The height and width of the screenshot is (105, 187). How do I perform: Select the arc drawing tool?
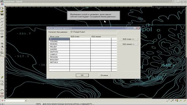tap(2, 28)
